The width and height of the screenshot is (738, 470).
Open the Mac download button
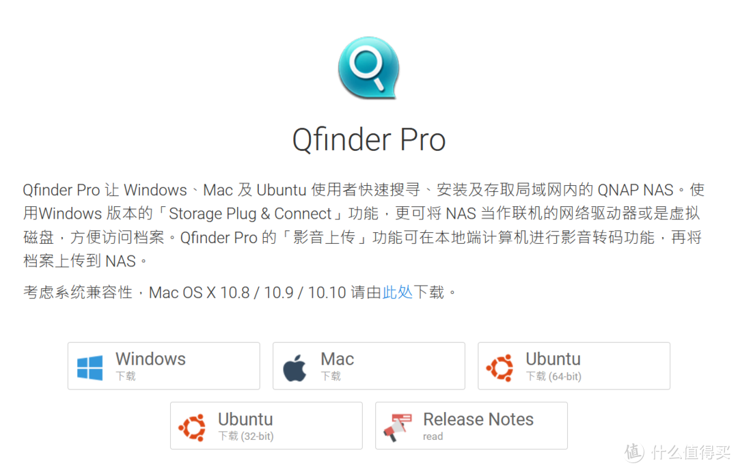[x=369, y=366]
